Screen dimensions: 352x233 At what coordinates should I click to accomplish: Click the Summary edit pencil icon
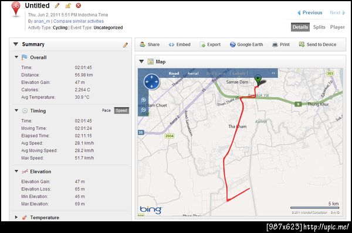(126, 45)
